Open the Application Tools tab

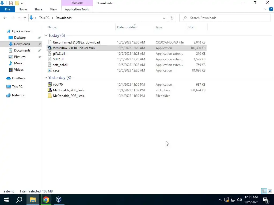[x=77, y=9]
